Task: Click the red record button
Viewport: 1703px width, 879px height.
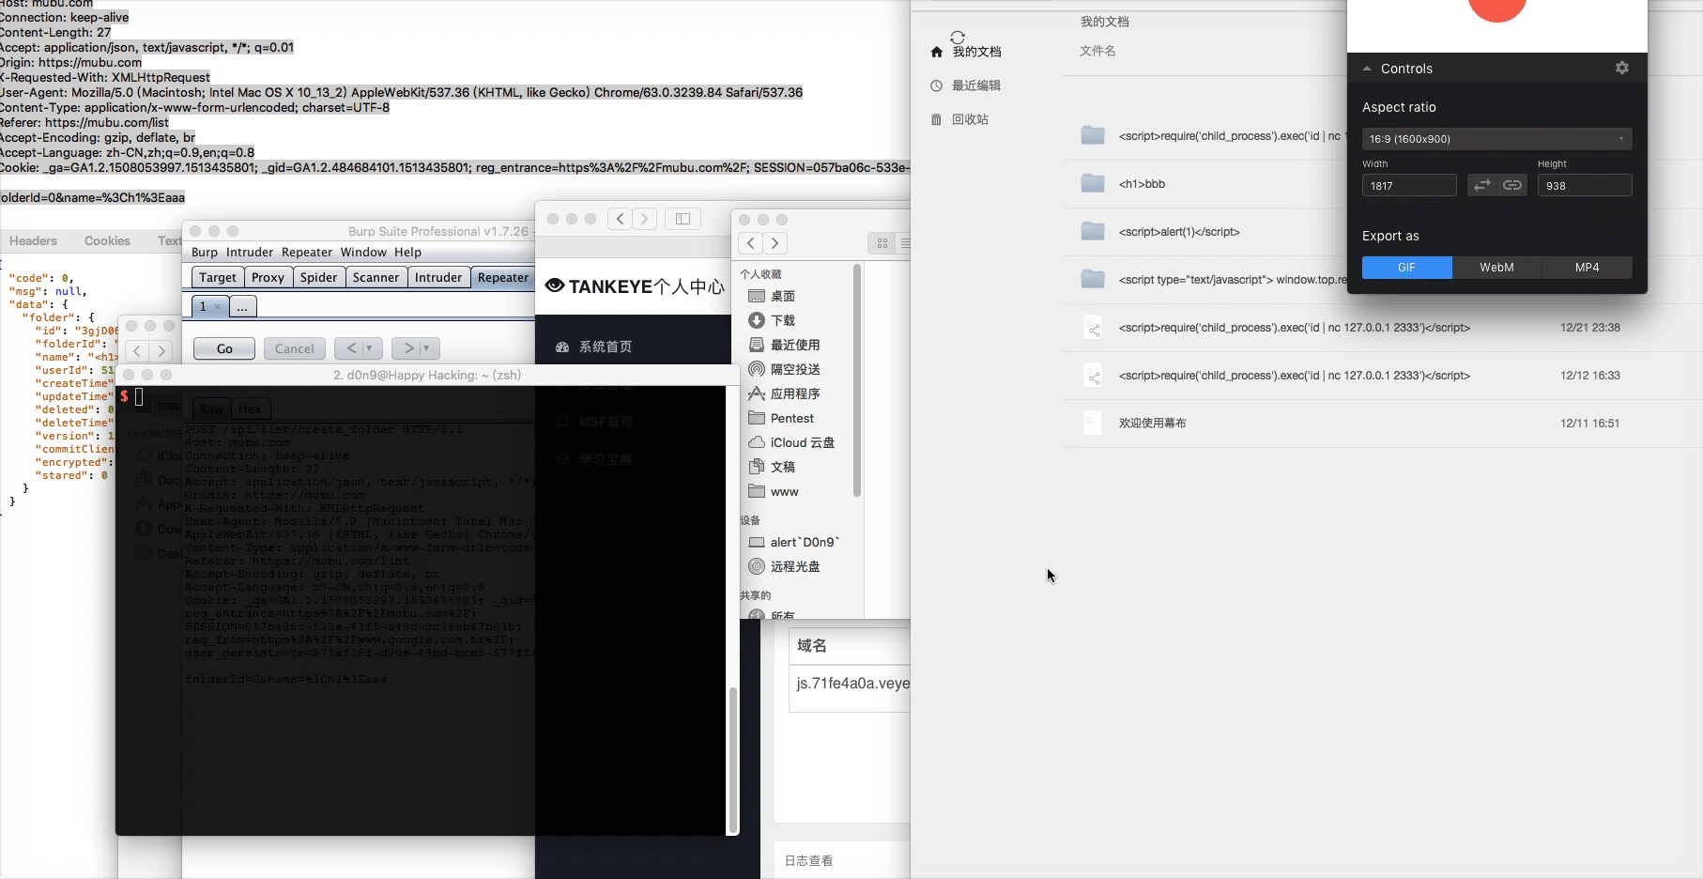Action: click(1496, 8)
